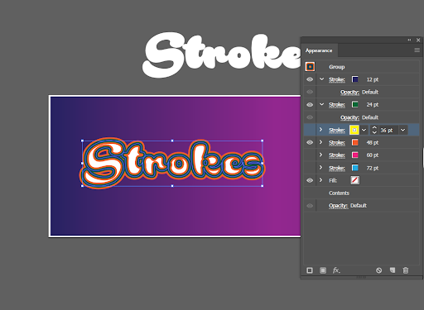Viewport: 424px width, 310px height.
Task: Toggle visibility of 12 pt stroke opacity
Action: point(310,92)
